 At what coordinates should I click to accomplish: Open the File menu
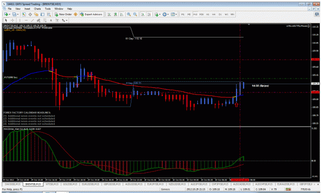pos(10,9)
